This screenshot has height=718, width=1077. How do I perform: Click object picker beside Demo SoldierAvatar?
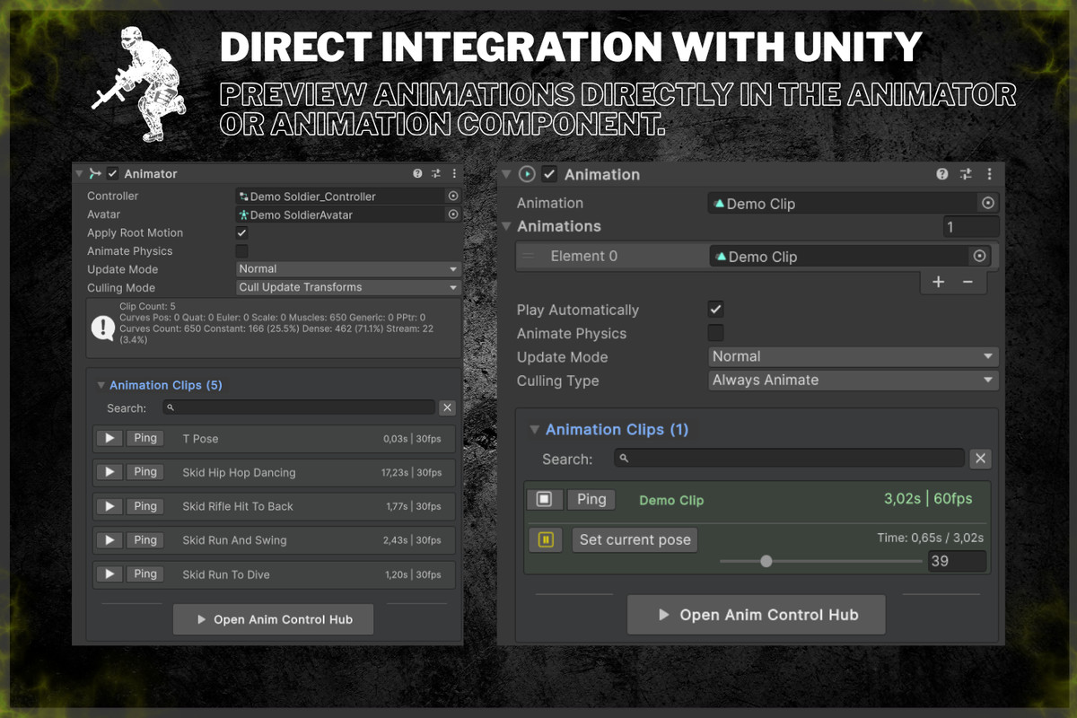point(452,215)
